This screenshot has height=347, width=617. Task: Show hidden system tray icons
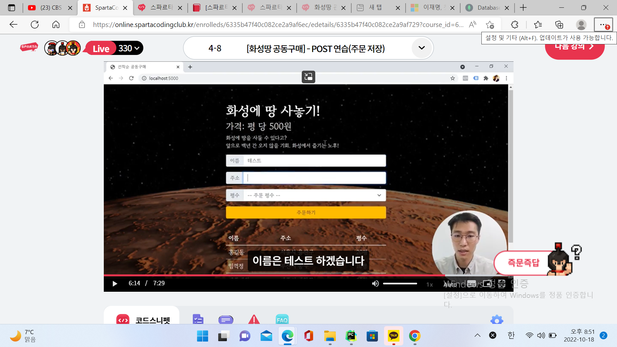click(478, 335)
